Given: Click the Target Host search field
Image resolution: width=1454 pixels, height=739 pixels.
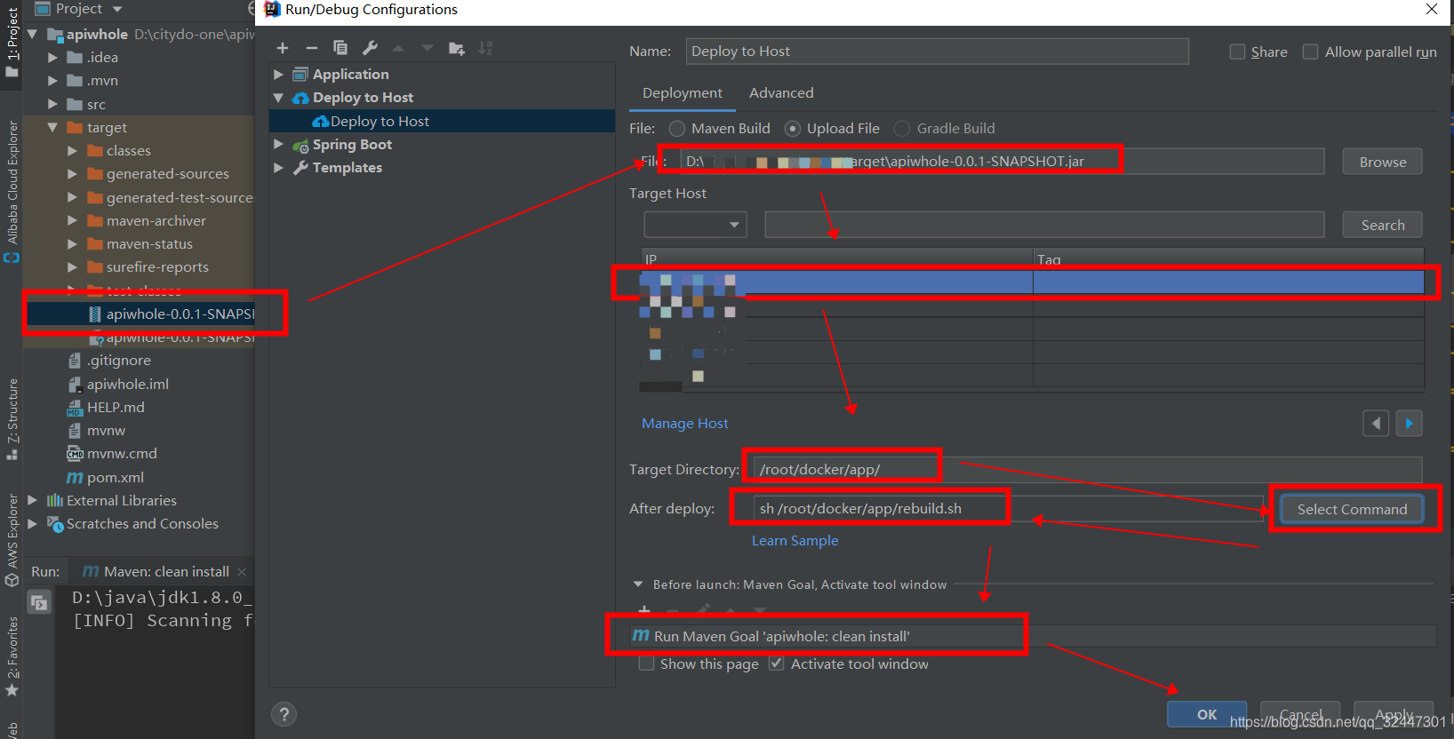Looking at the screenshot, I should pos(1044,225).
